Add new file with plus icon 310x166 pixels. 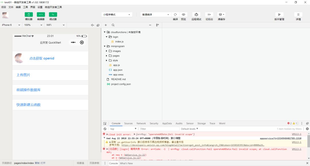[x=106, y=25]
